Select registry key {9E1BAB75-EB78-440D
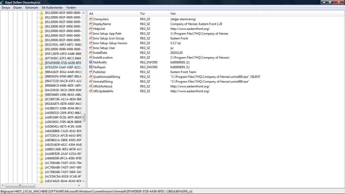 (63, 104)
